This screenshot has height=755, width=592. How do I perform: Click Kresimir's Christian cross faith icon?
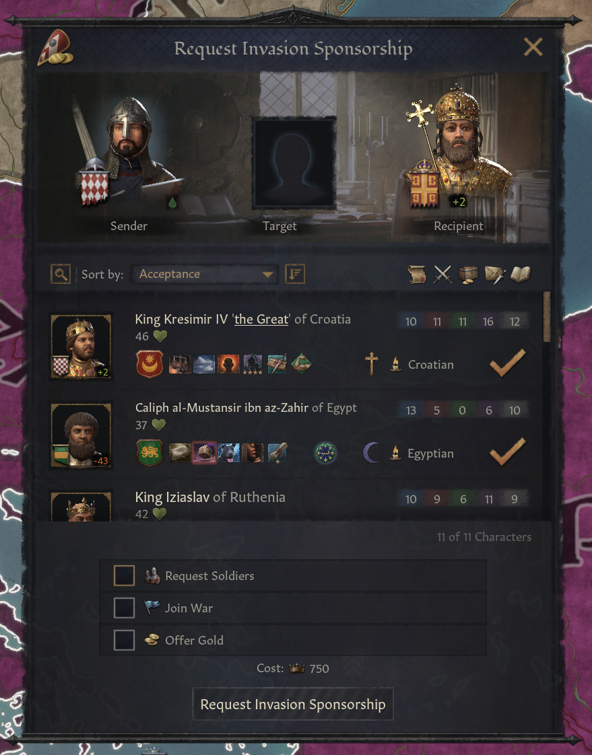371,363
